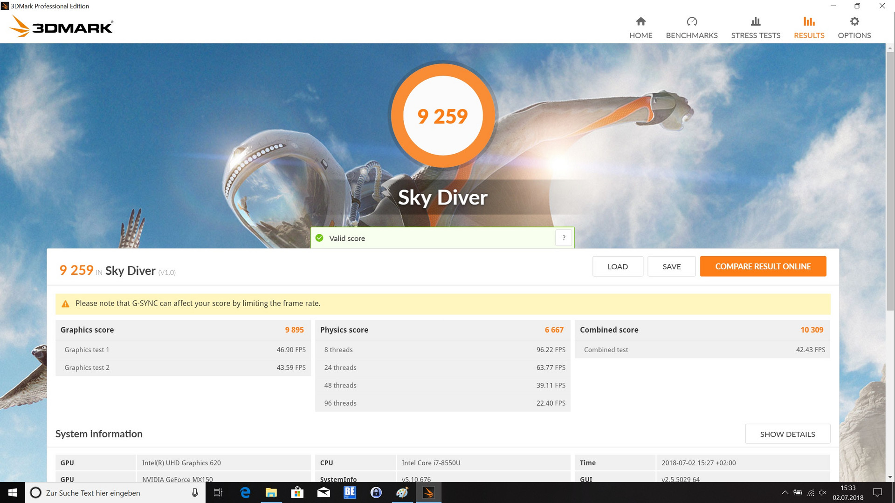Viewport: 895px width, 503px height.
Task: Click the Load button
Action: click(x=617, y=266)
